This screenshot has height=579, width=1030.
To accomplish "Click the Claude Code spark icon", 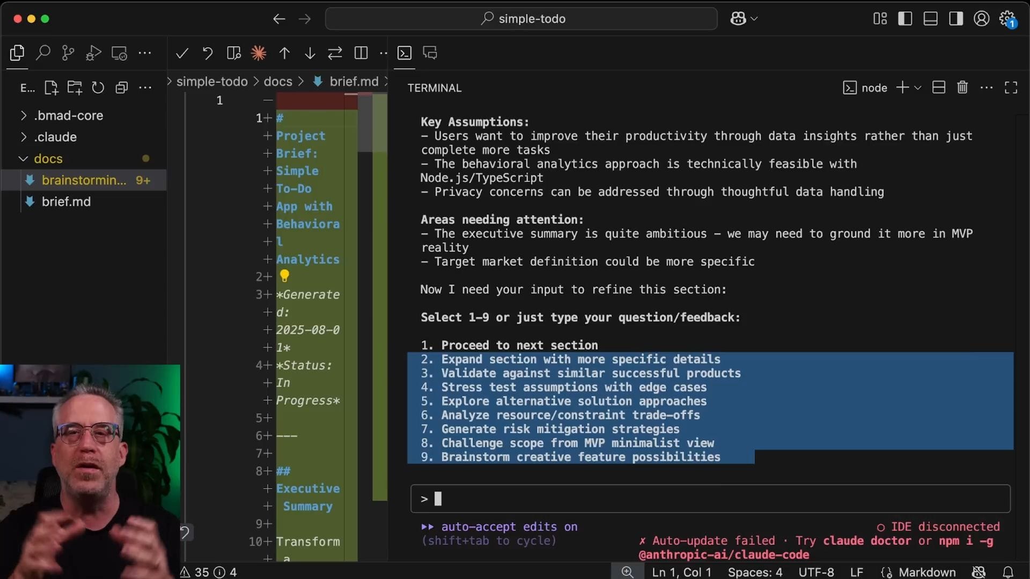I will (259, 53).
